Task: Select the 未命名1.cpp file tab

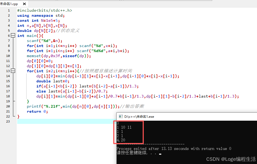Action: pos(9,4)
